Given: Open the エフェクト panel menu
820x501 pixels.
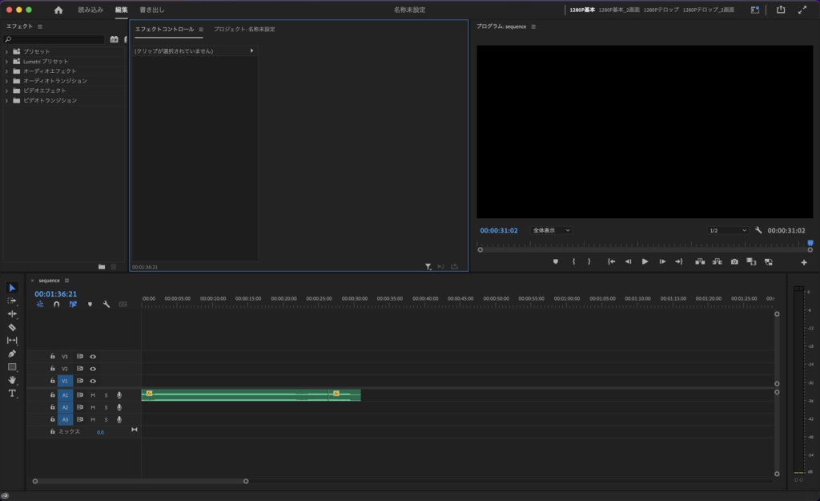Looking at the screenshot, I should [40, 26].
